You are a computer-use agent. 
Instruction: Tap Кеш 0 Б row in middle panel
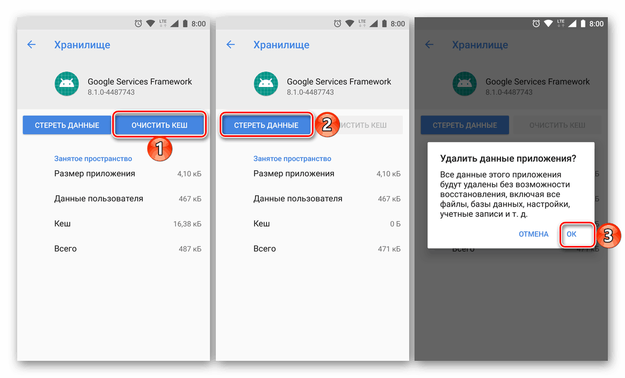tap(327, 224)
